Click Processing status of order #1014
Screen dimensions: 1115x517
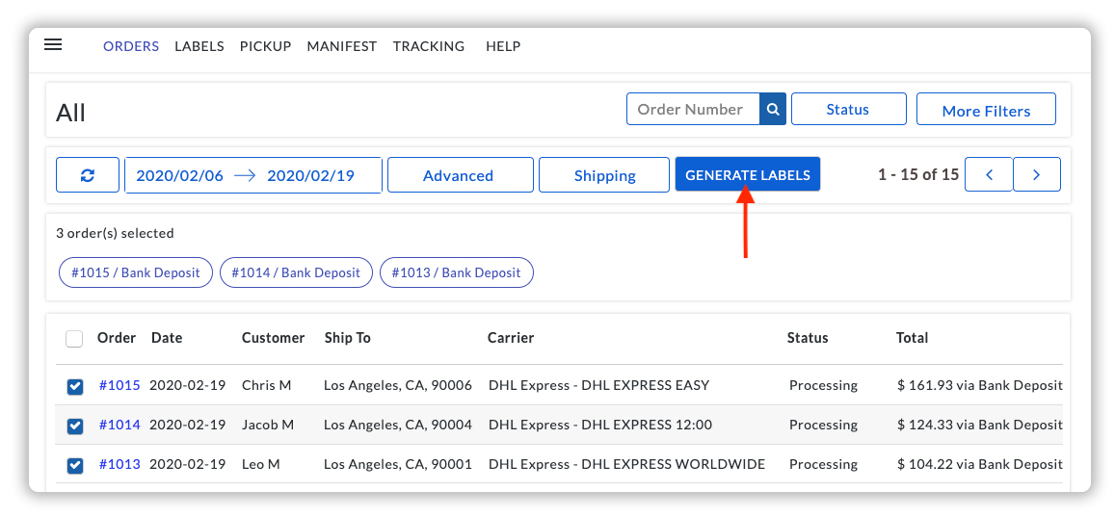[823, 425]
